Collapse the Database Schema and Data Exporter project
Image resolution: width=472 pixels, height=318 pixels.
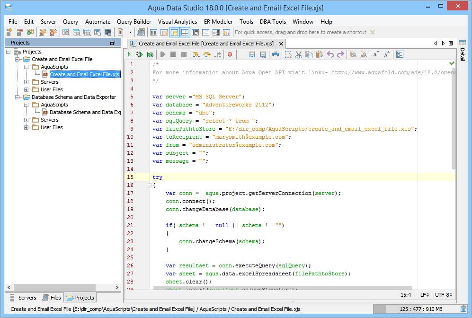click(x=18, y=97)
